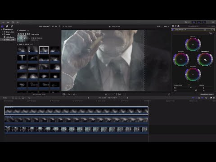Click the overwrite clip edit icon
Screen dimensions: 216x162
click(x=23, y=98)
